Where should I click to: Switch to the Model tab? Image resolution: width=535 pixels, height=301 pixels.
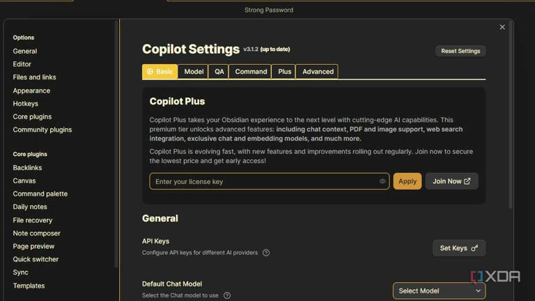(x=194, y=72)
